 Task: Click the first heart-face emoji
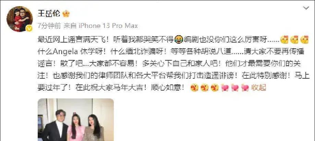coord(194,88)
